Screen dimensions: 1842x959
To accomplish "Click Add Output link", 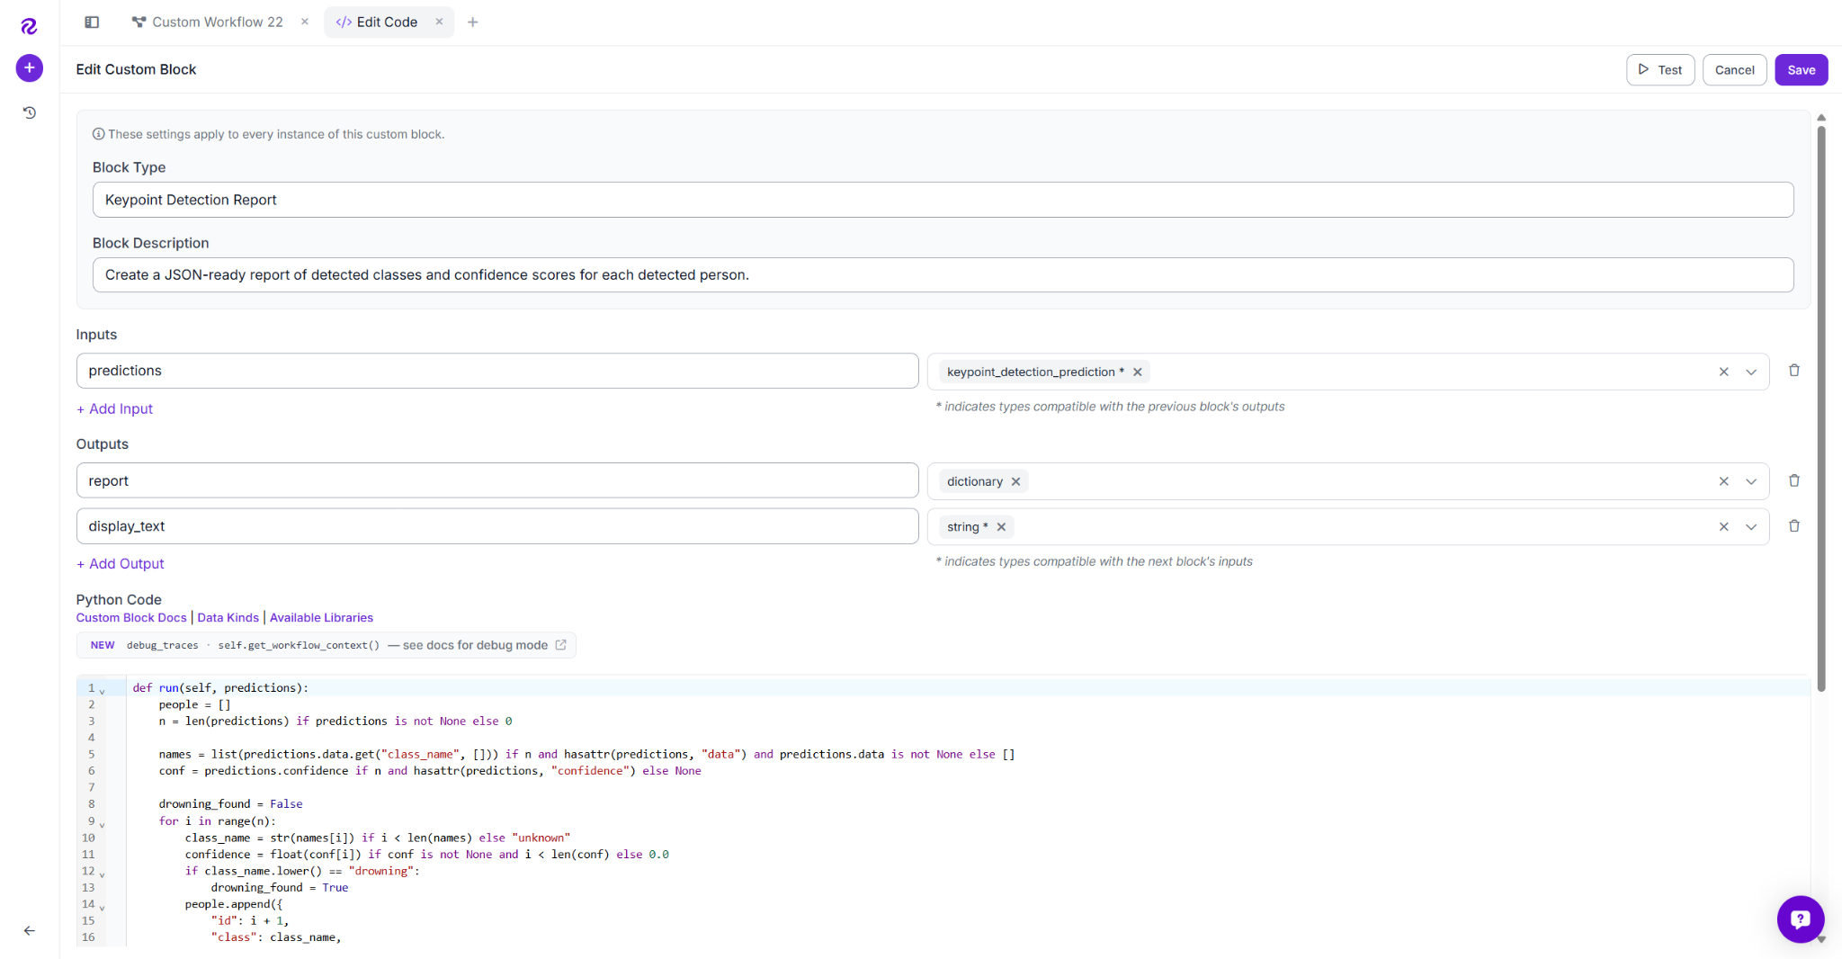I will [121, 563].
